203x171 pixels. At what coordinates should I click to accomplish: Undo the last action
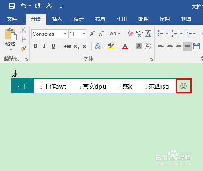[x=24, y=6]
